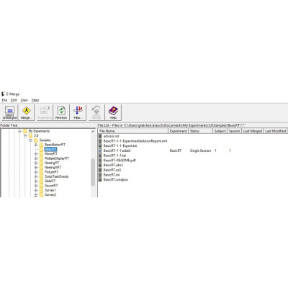
Task: Select the SlideRT folder
Action: [x=50, y=181]
